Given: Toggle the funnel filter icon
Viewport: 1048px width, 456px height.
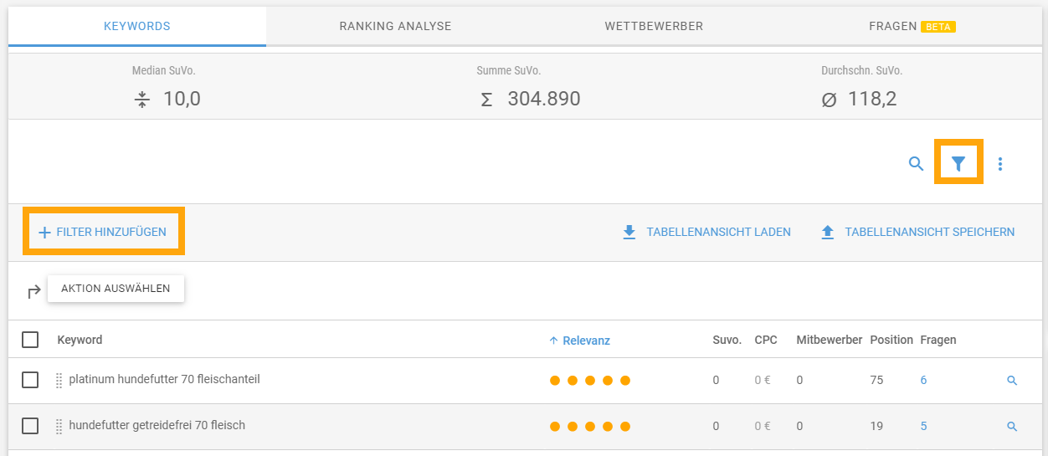Looking at the screenshot, I should tap(958, 164).
